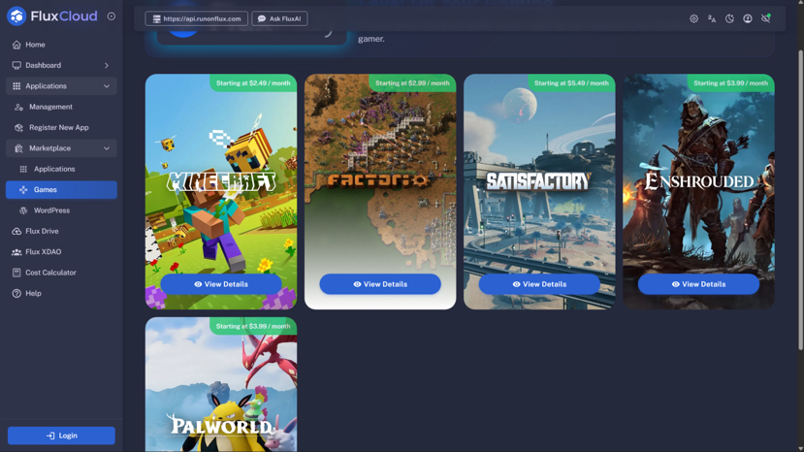Click Enshrouded 'Starting at $3.99 / month' badge
Viewport: 804px width, 452px height.
[x=730, y=83]
